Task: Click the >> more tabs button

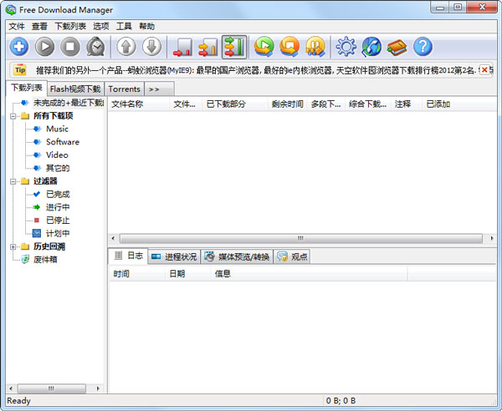Action: 160,89
